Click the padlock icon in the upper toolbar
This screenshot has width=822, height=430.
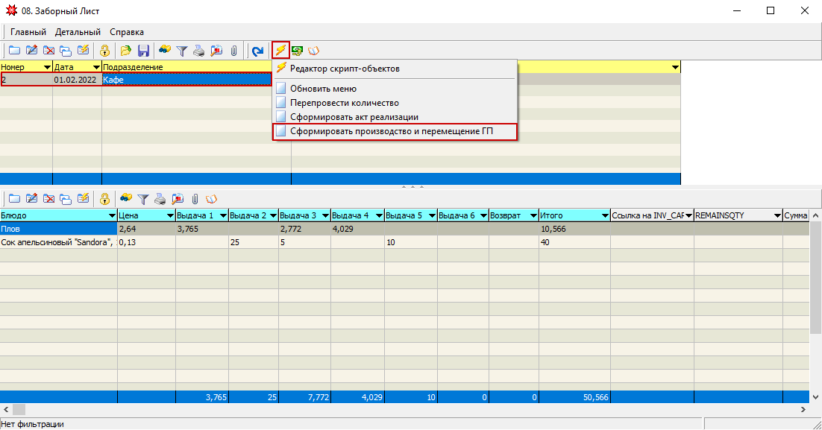tap(105, 51)
